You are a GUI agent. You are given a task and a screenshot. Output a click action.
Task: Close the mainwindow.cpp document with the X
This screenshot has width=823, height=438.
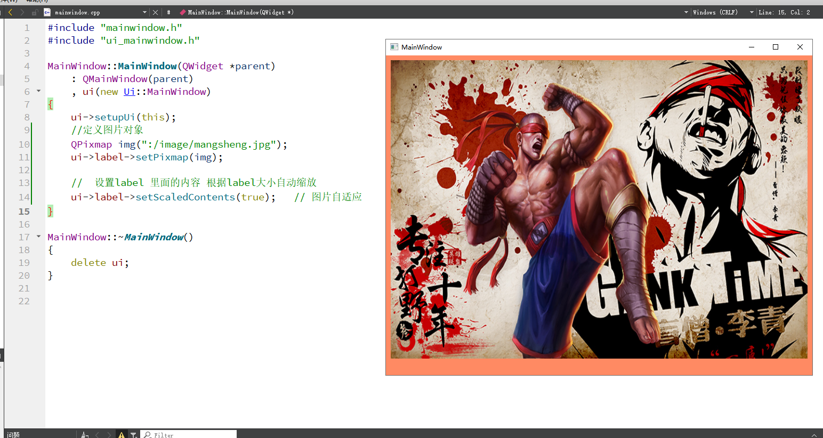point(155,12)
